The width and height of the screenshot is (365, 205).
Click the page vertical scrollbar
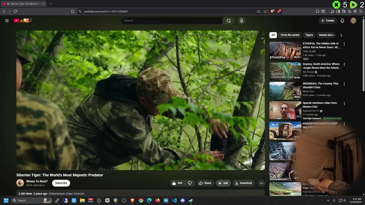click(x=363, y=56)
